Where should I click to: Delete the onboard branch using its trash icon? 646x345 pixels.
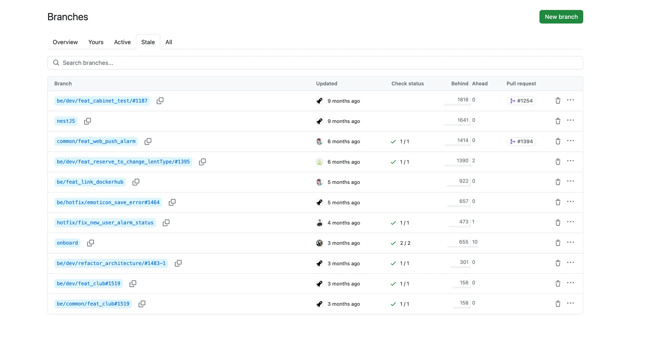point(558,243)
